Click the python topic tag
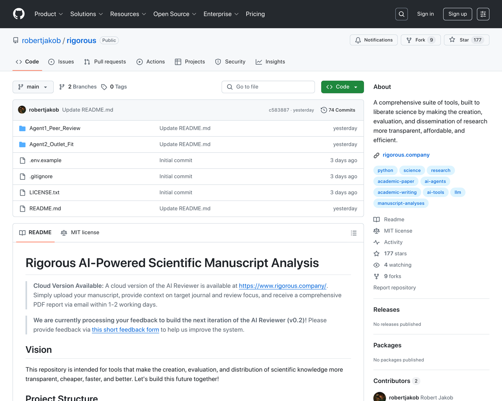The height and width of the screenshot is (401, 502). point(385,170)
